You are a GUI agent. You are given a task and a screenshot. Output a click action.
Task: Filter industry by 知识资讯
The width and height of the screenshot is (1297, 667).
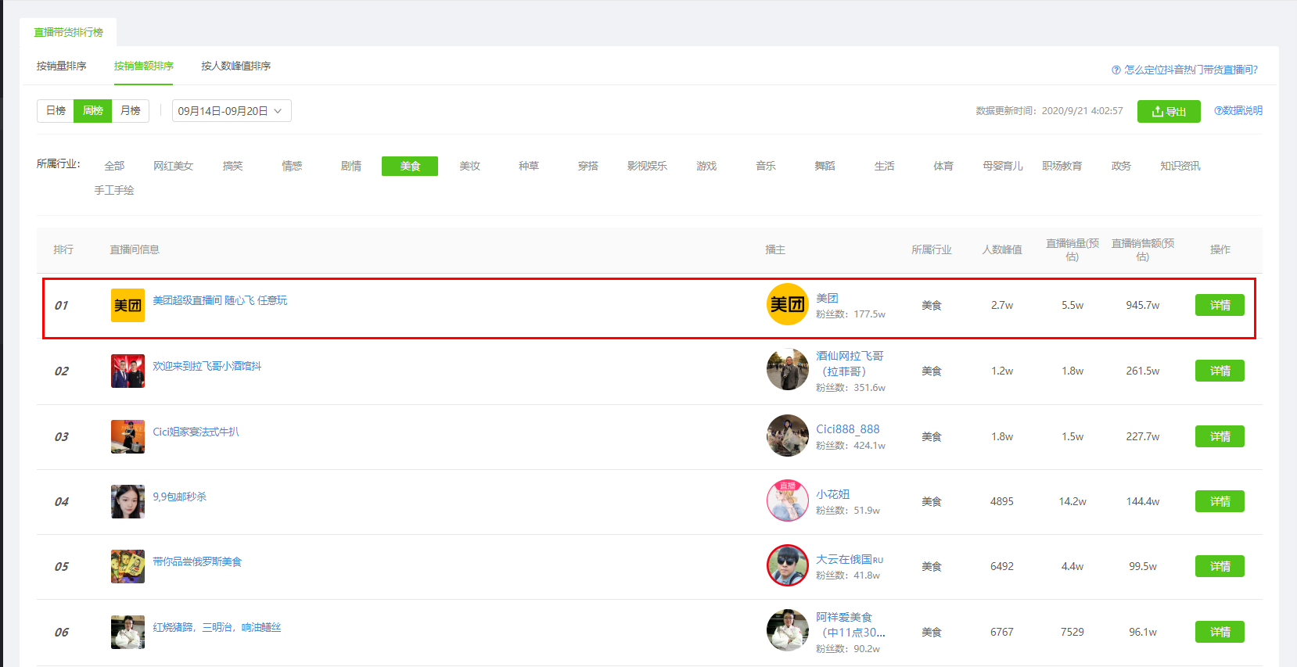(x=1180, y=166)
